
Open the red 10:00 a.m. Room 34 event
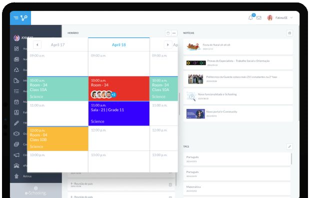click(x=119, y=88)
